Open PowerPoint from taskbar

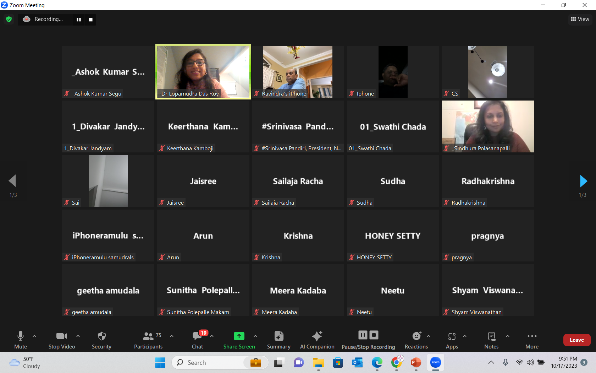[416, 363]
